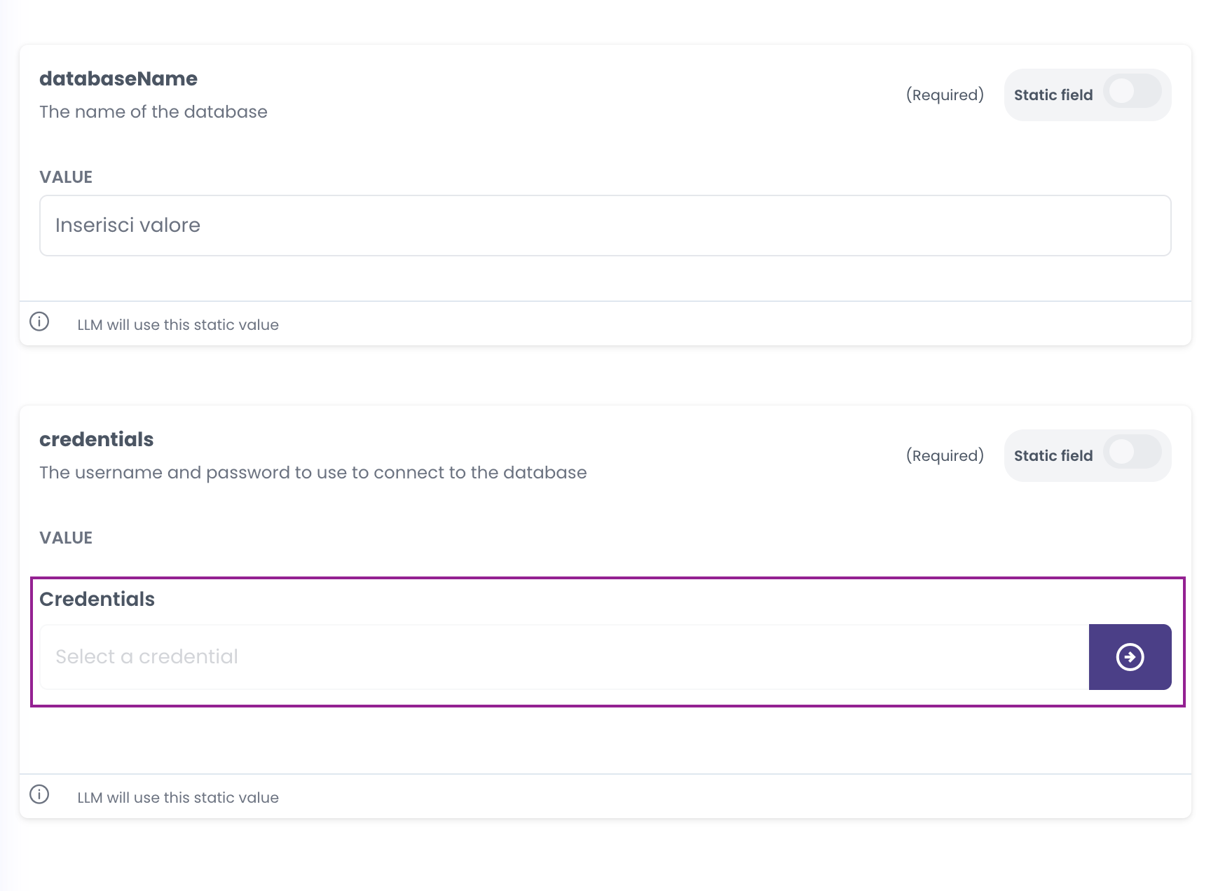Click the credentials description about username and password

click(x=313, y=473)
